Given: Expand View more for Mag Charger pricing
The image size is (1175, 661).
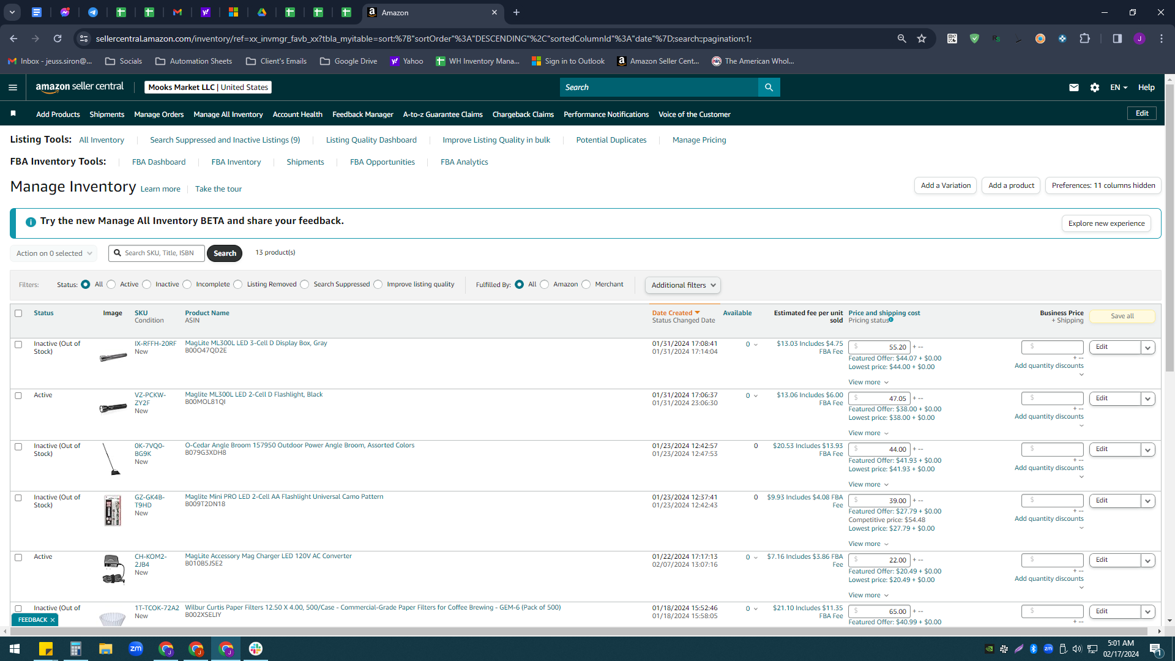Looking at the screenshot, I should coord(868,596).
